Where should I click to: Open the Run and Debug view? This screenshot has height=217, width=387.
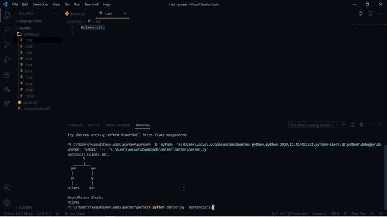click(7, 59)
